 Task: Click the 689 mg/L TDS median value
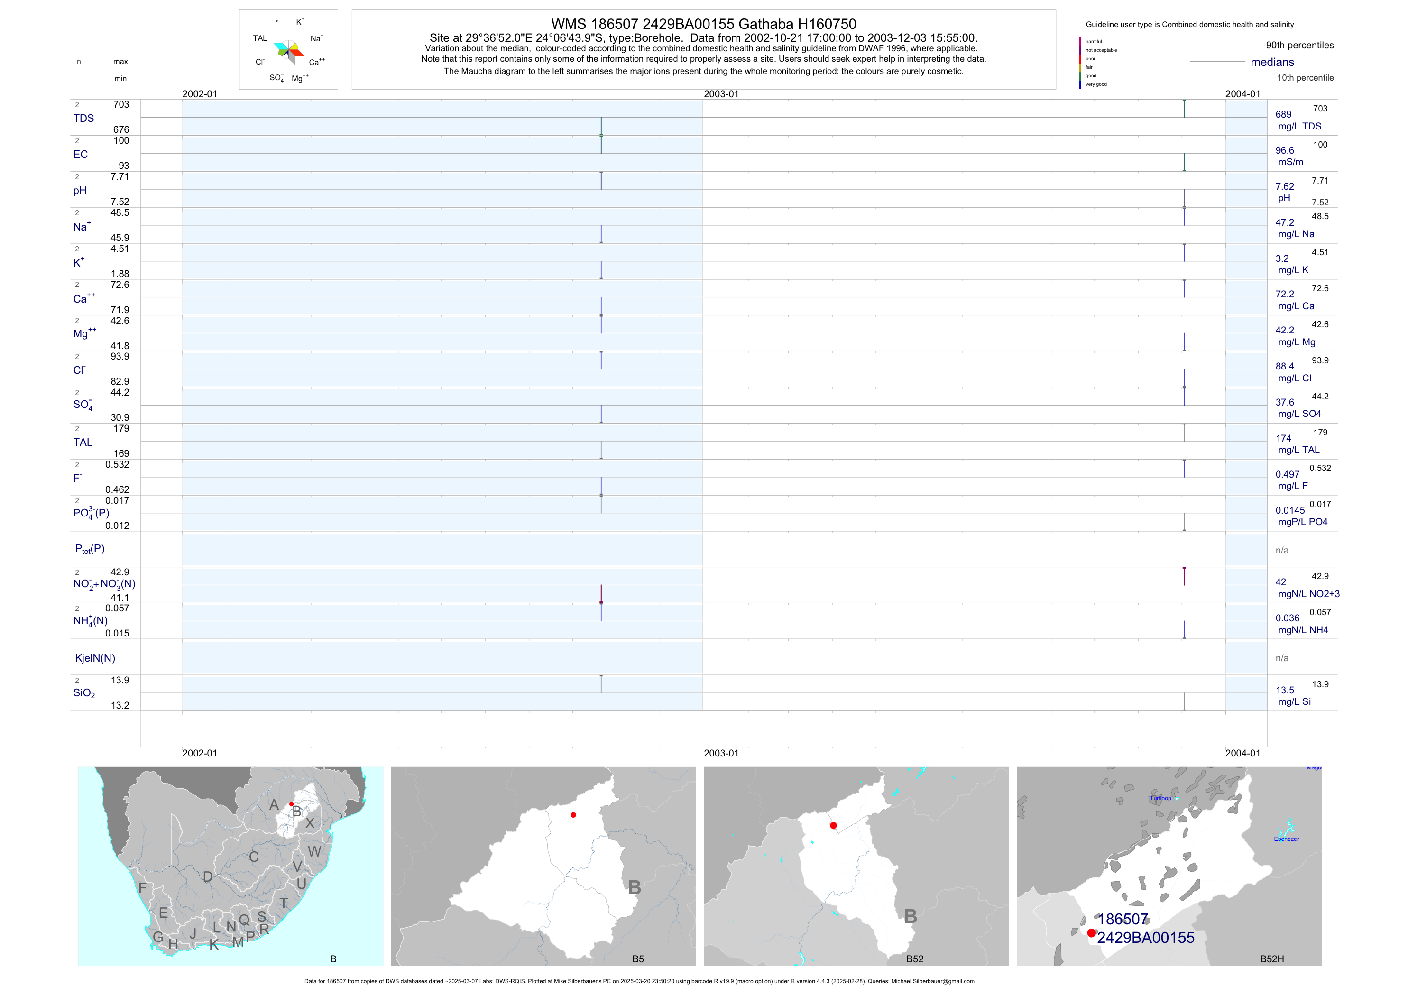click(x=1283, y=115)
